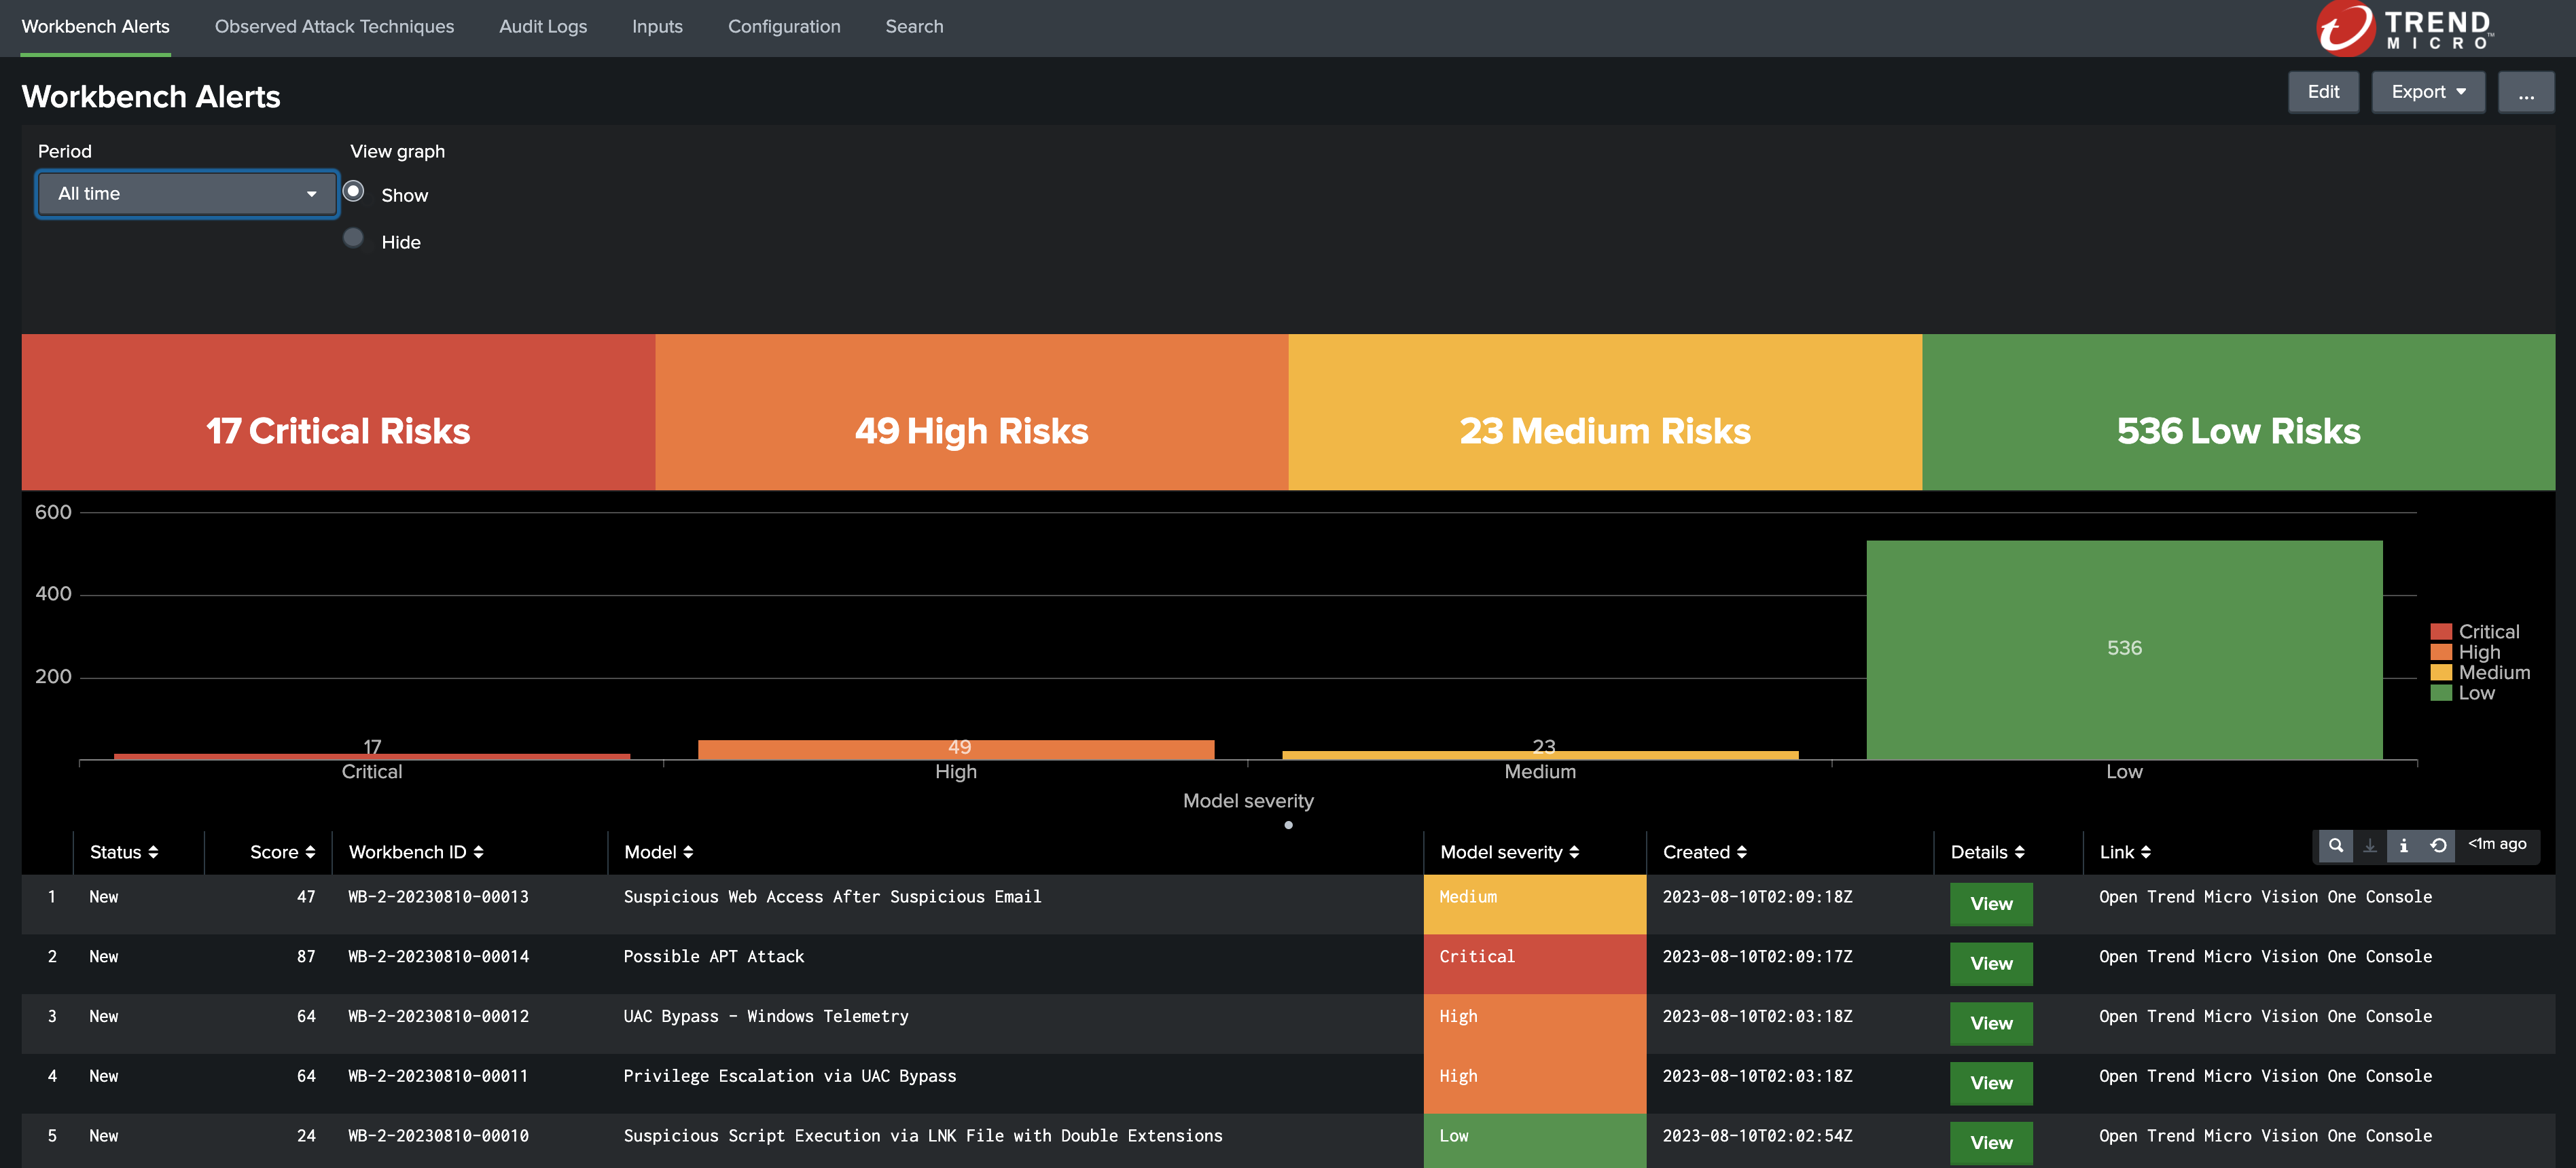Click created time 2023-08-10T02:09:17Z
The image size is (2576, 1168).
point(1757,957)
